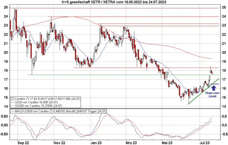
Task: Click the Mrz 23 date axis label
Action: click(x=131, y=143)
